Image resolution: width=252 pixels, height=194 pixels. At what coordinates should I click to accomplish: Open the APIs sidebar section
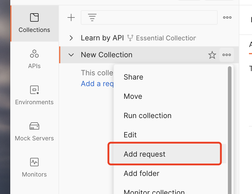coord(34,59)
